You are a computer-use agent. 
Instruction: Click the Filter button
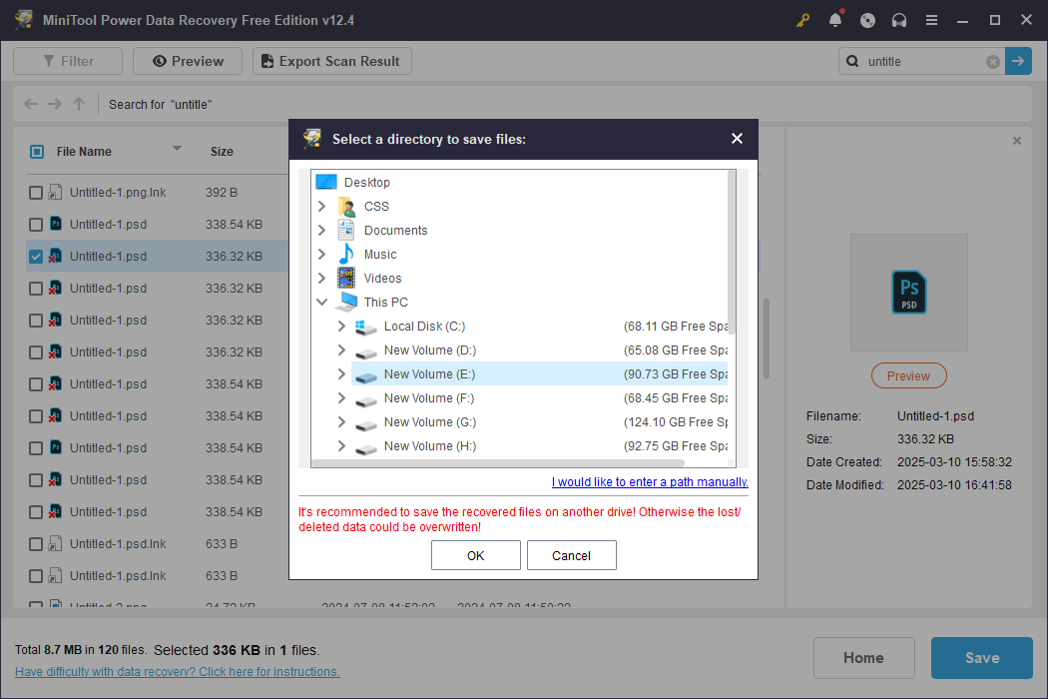click(68, 61)
